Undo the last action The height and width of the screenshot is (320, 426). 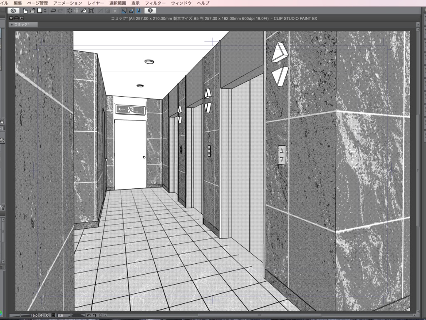click(53, 10)
